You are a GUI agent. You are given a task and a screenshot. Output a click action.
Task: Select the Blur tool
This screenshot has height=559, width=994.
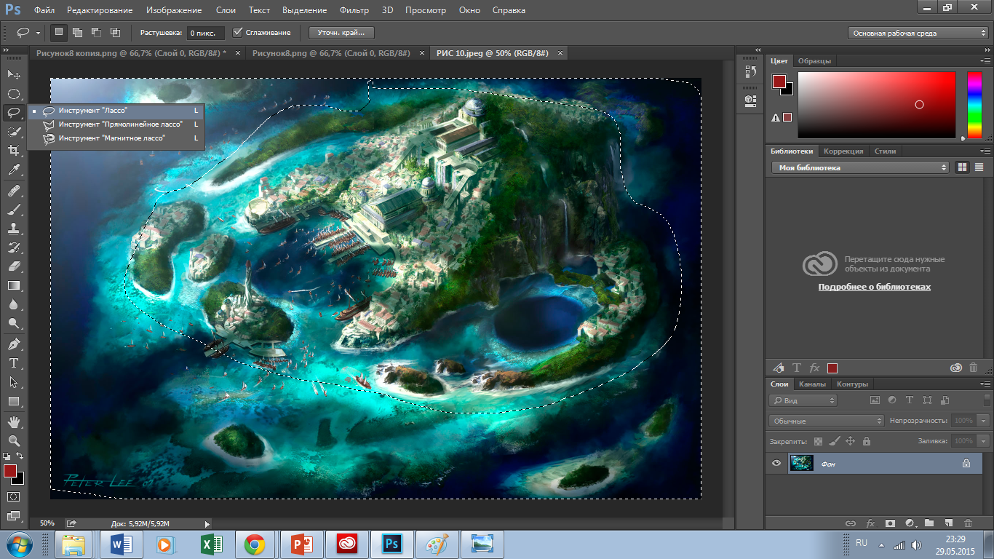(x=13, y=304)
